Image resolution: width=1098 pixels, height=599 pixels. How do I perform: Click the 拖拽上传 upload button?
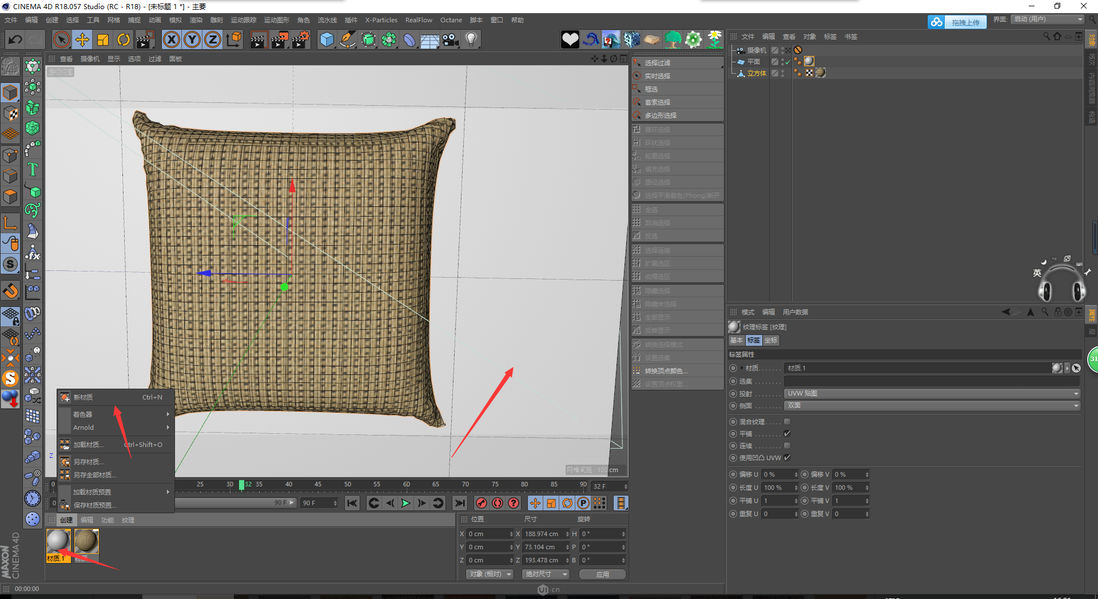(965, 22)
